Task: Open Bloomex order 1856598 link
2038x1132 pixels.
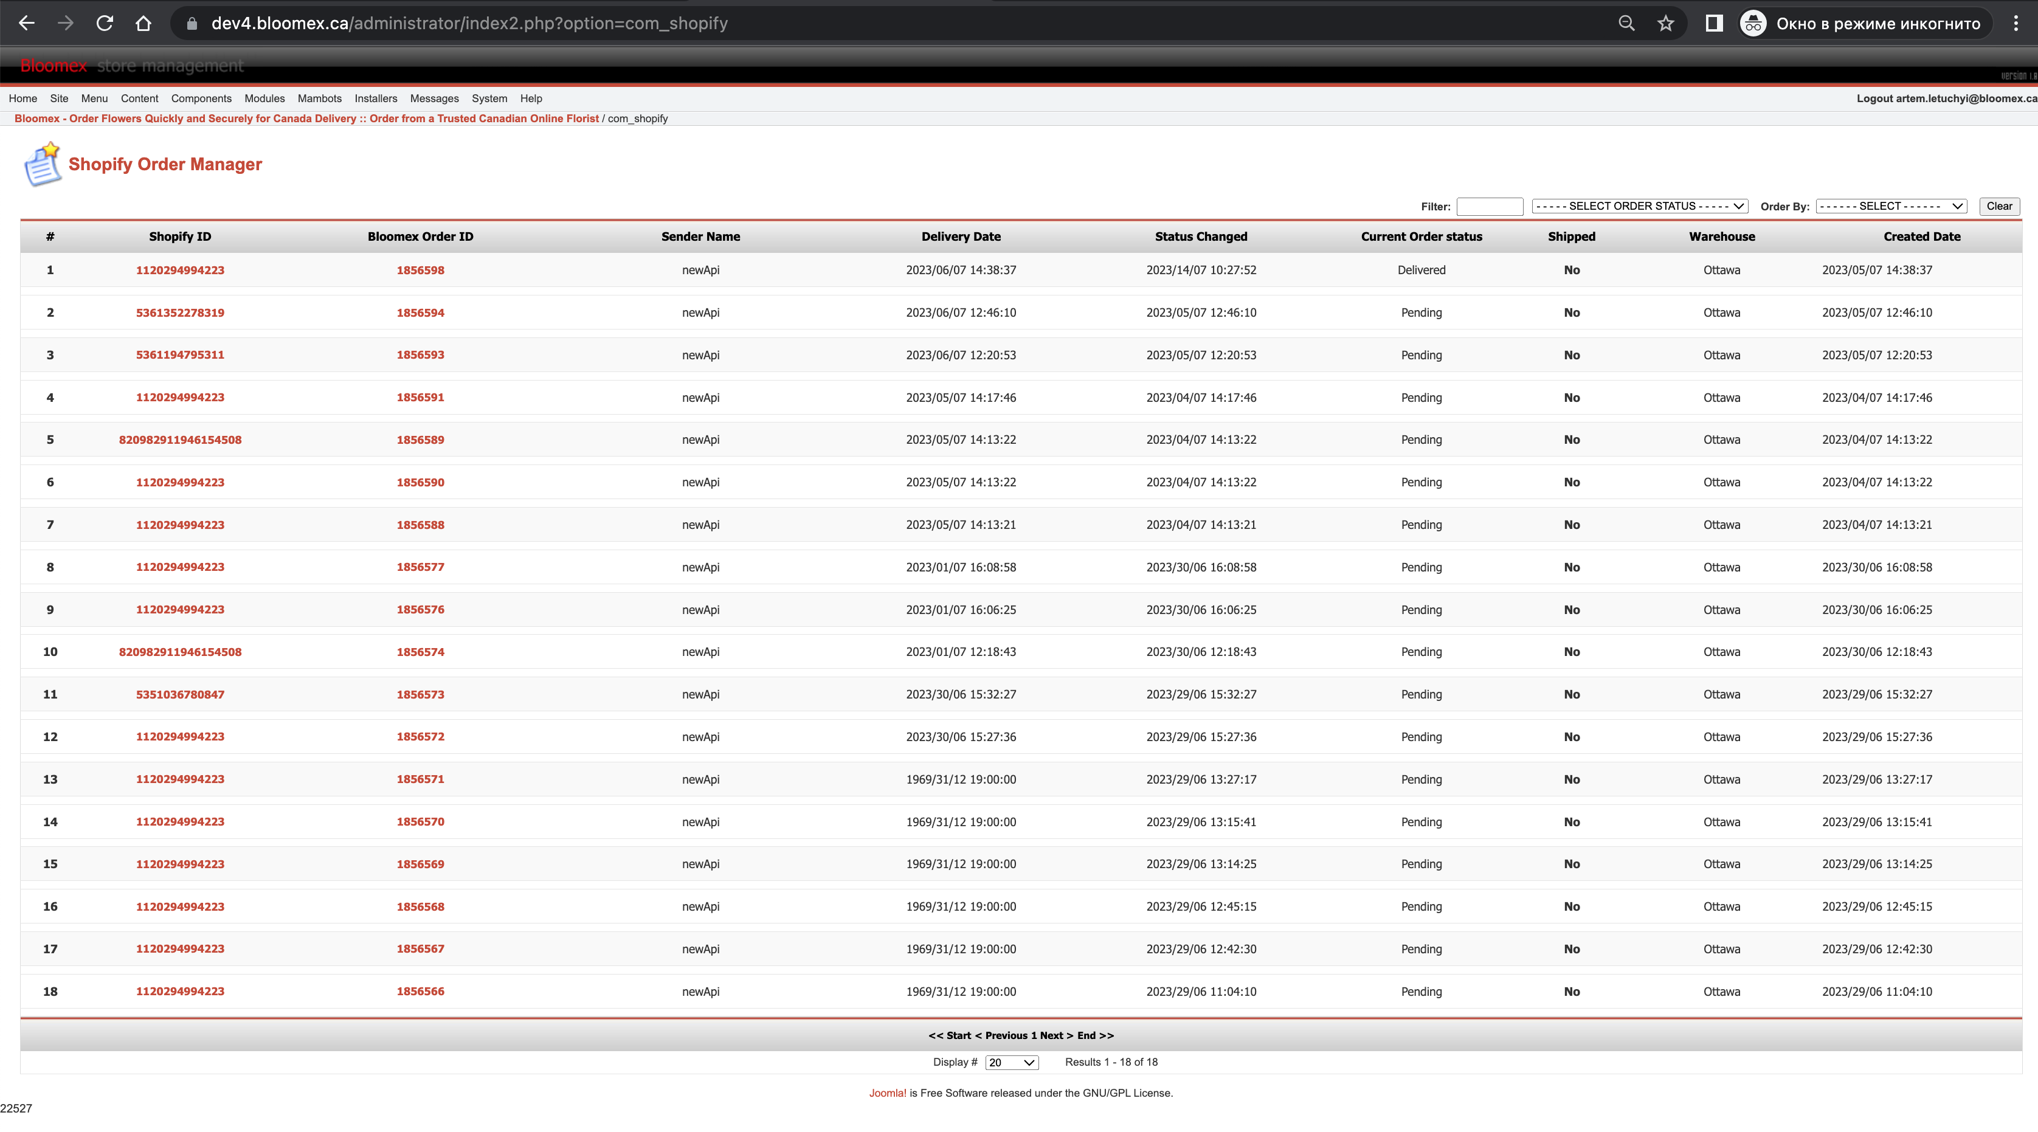Action: [x=420, y=271]
